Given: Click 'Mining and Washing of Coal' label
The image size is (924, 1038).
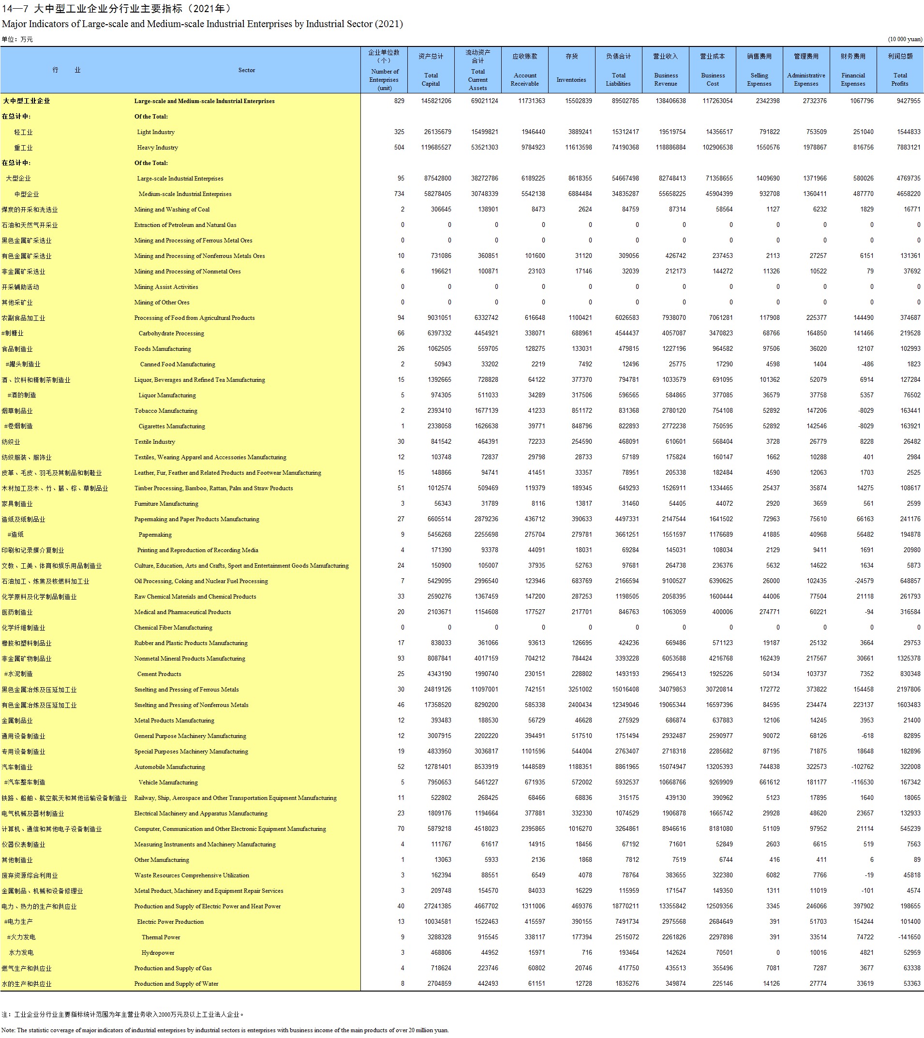Looking at the screenshot, I should tap(172, 209).
